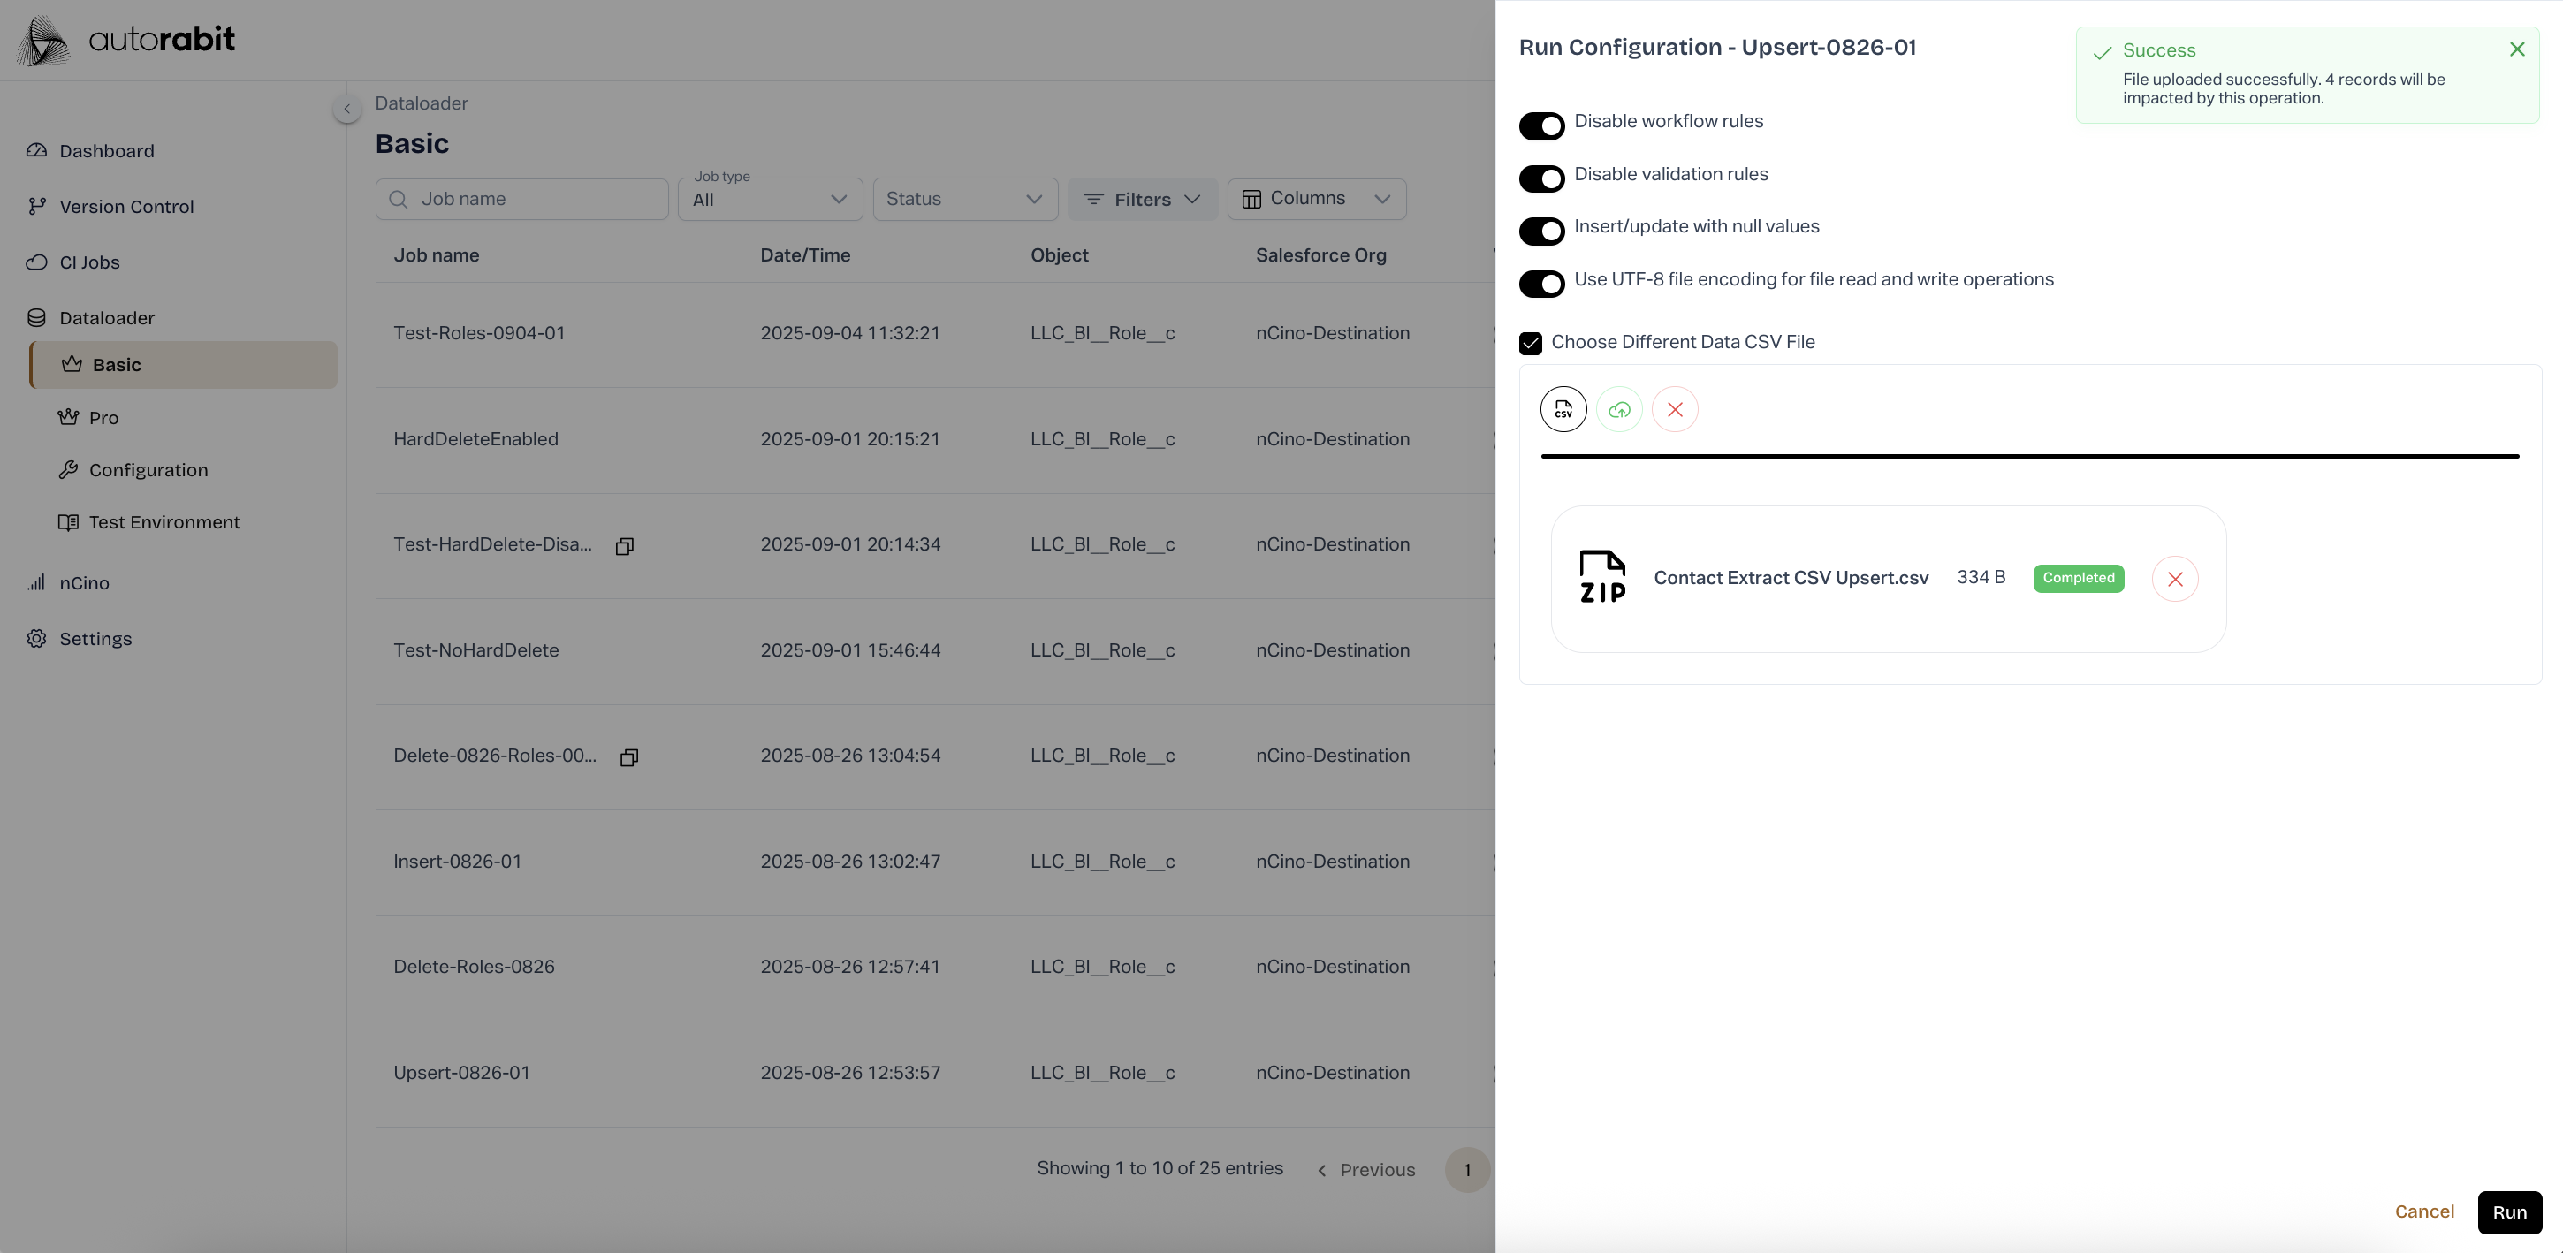2563x1253 pixels.
Task: Click the autorabit logo
Action: pos(126,40)
